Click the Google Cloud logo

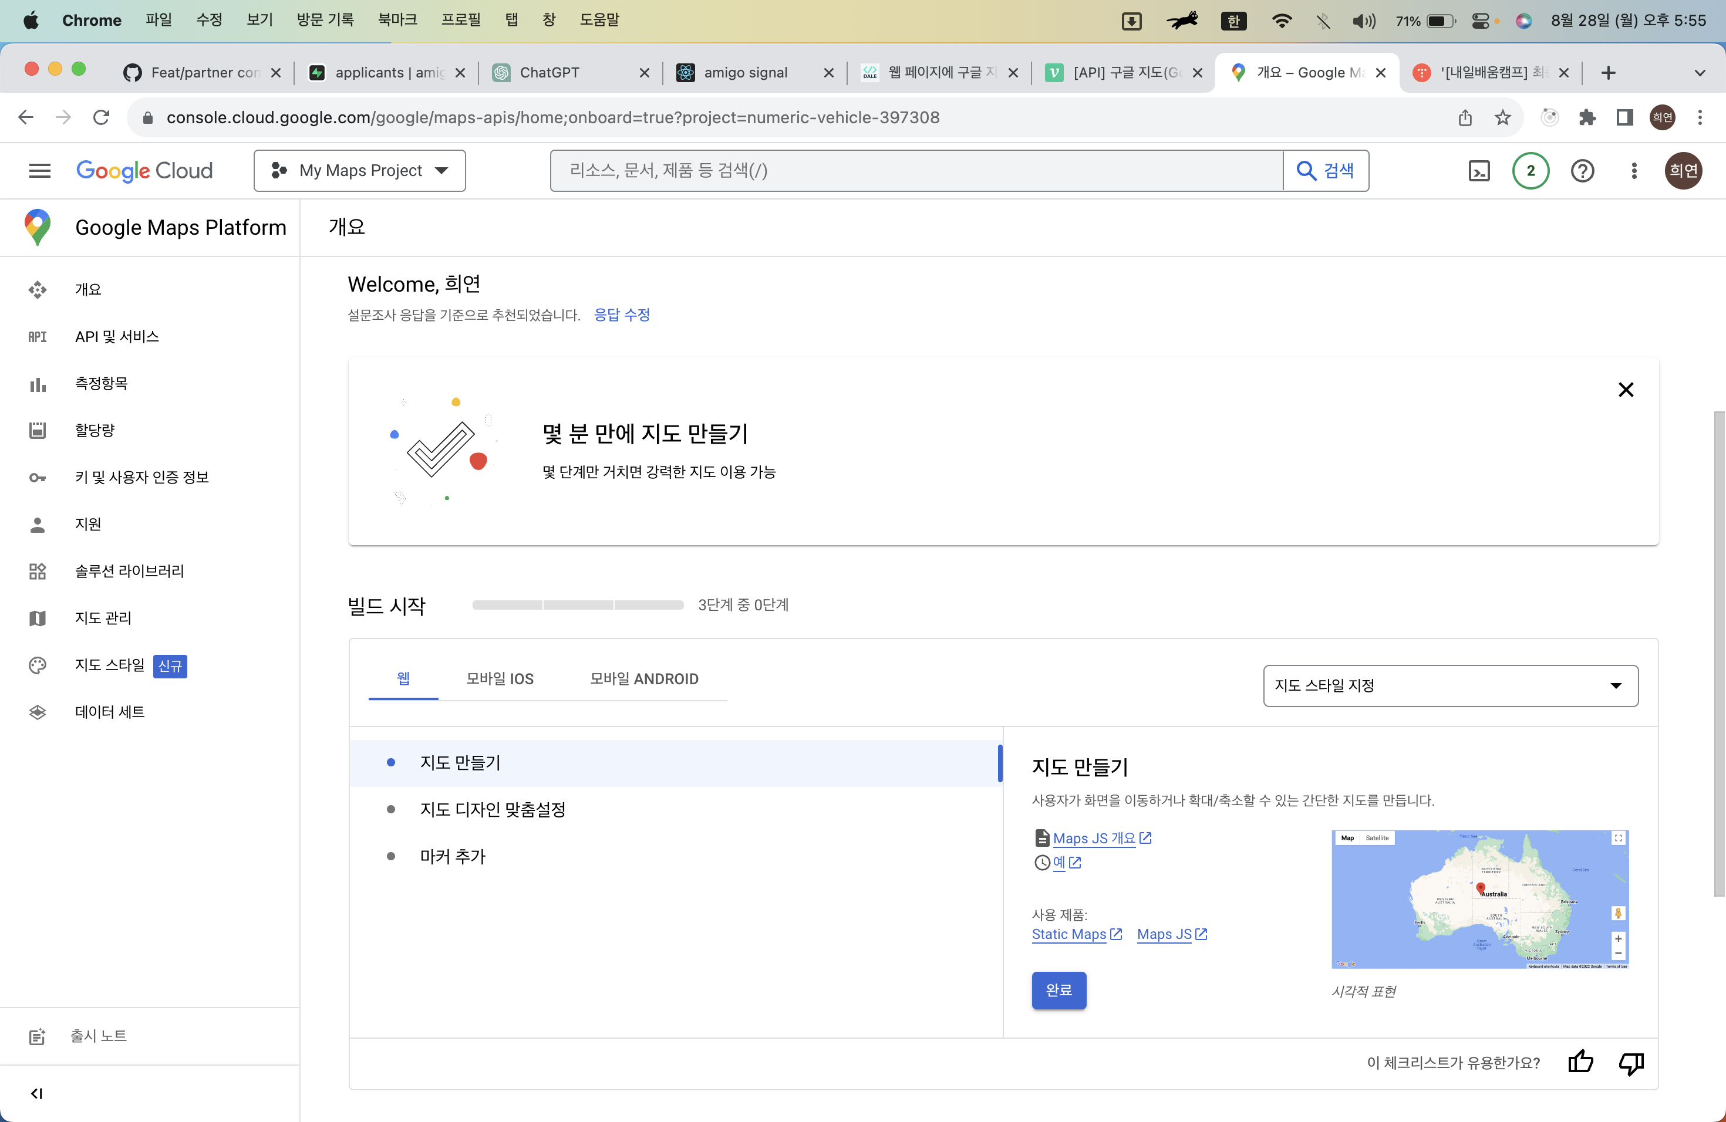point(144,171)
